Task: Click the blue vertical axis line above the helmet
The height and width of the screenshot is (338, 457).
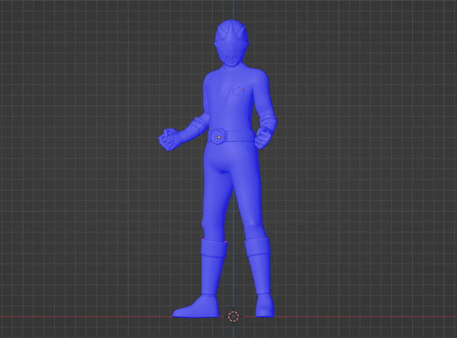Action: (x=233, y=10)
